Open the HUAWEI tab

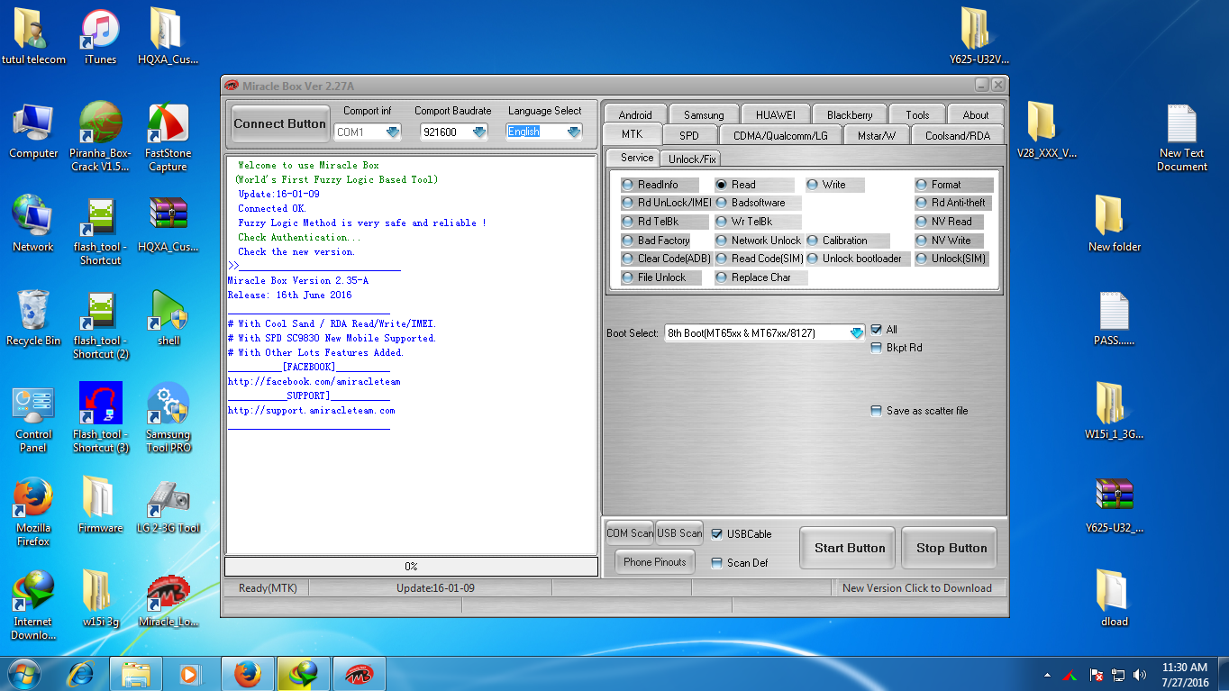point(776,114)
